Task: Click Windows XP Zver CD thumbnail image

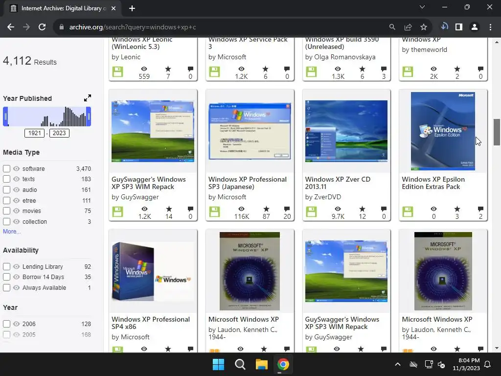Action: pyautogui.click(x=346, y=131)
